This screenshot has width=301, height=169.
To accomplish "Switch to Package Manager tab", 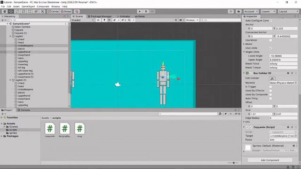I will tap(100, 16).
